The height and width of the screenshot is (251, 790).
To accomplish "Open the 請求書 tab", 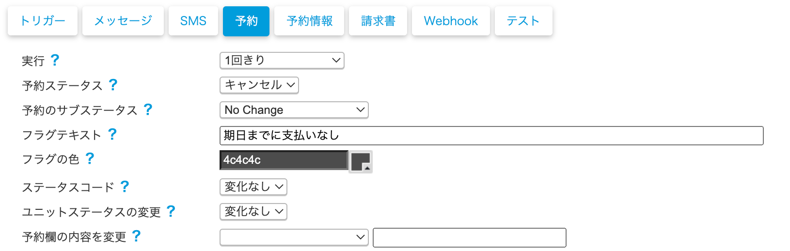I will pyautogui.click(x=378, y=21).
